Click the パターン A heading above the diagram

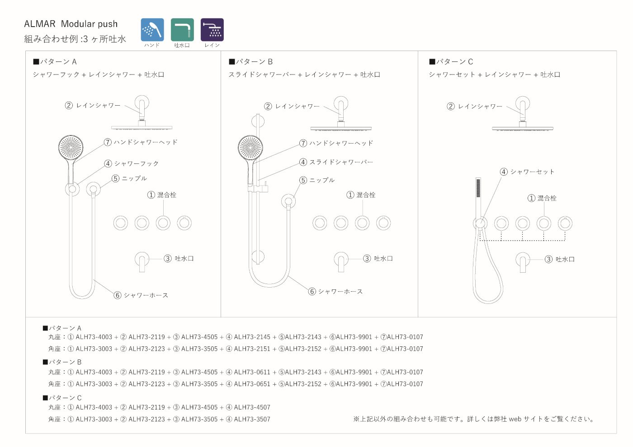[55, 61]
